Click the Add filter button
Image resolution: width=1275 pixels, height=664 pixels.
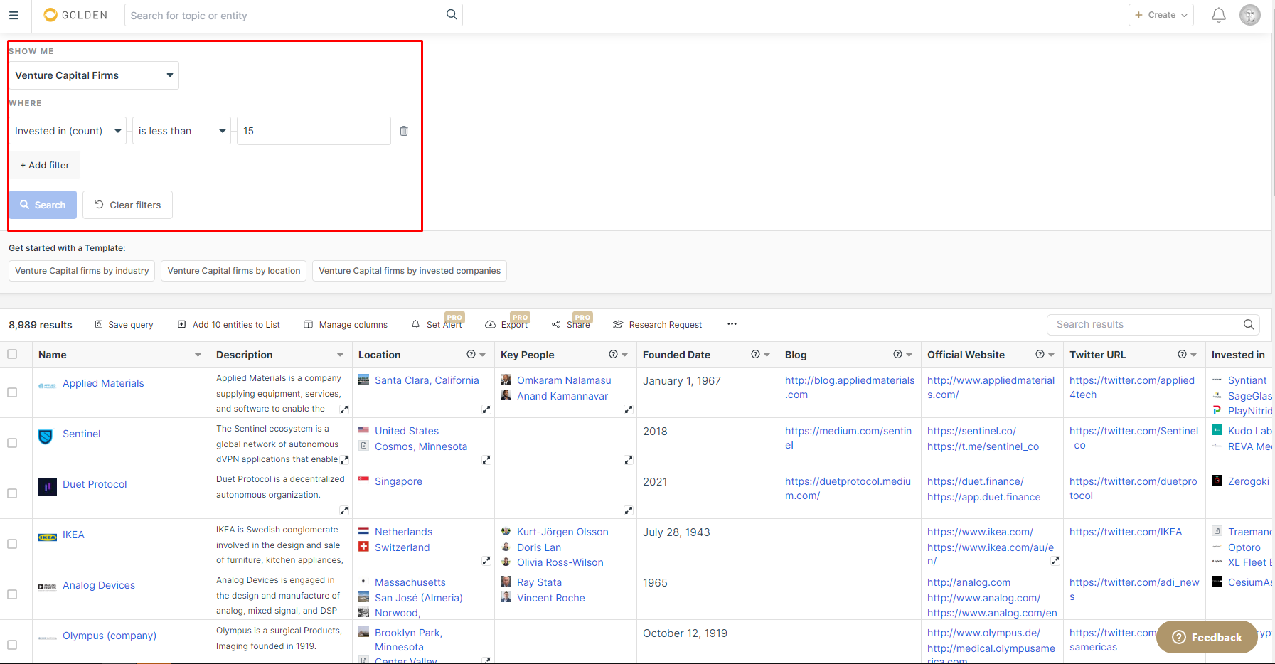(x=44, y=165)
